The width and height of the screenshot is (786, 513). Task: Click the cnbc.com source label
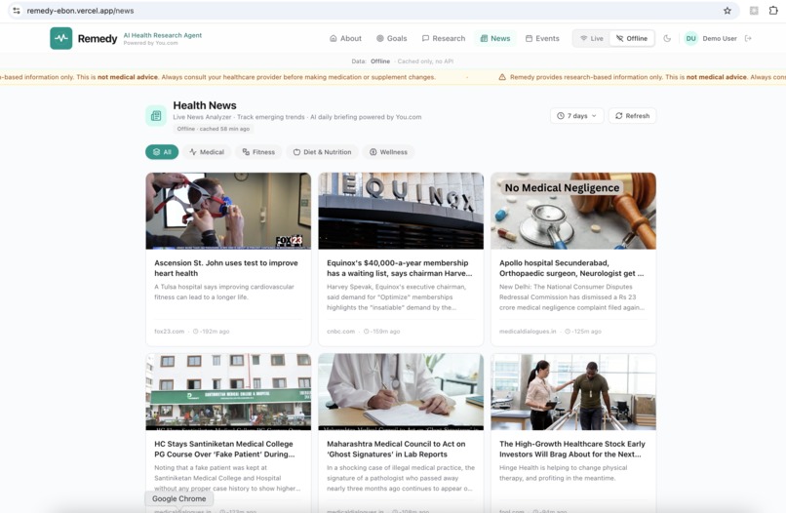(x=341, y=332)
